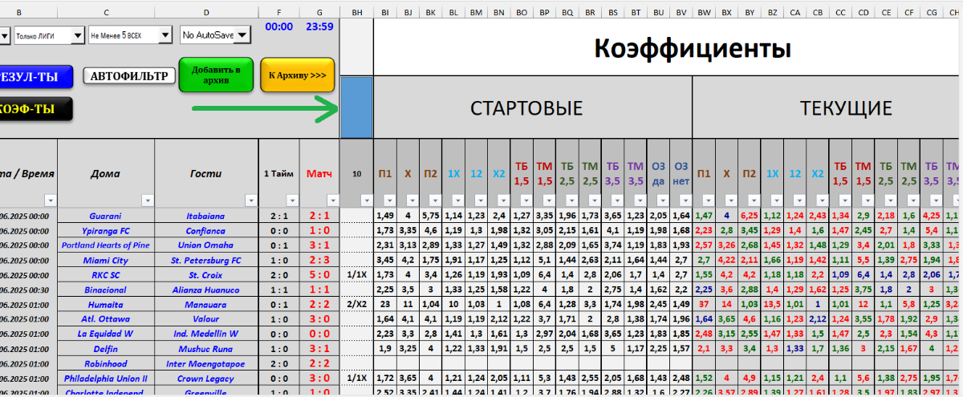Viewport: 963px width, 397px height.
Task: Open filter arrow for column labeled 10
Action: (368, 201)
